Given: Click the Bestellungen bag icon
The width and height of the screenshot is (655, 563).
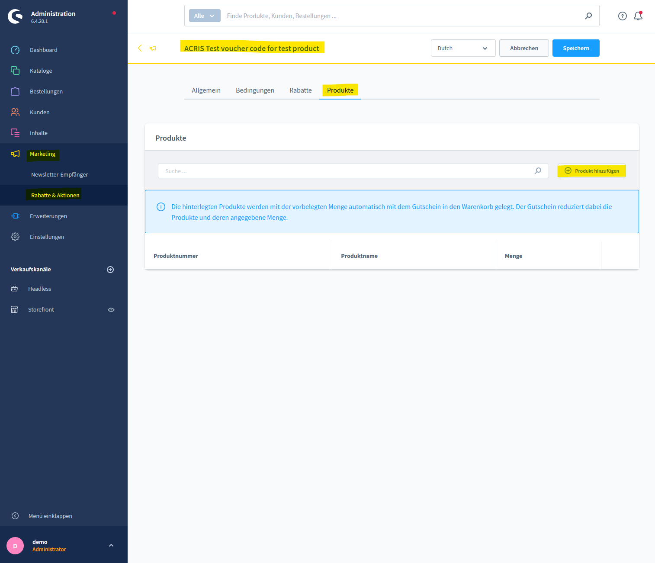Looking at the screenshot, I should 15,91.
